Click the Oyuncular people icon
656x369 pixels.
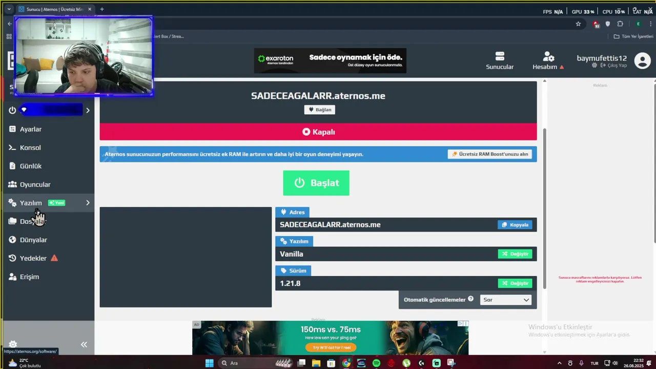(12, 184)
